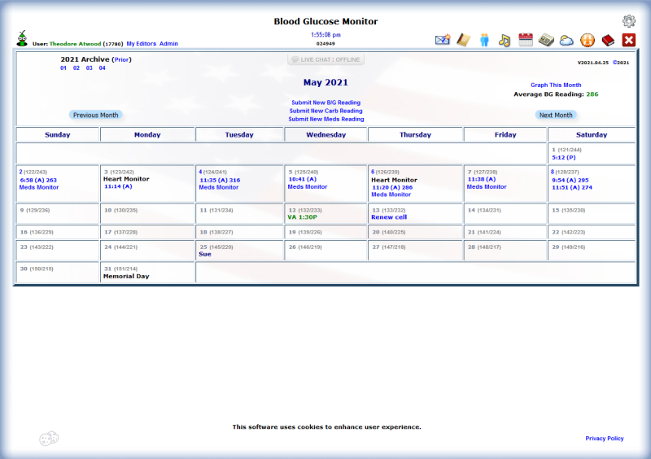Select day number 6 link
This screenshot has width=651, height=459.
[373, 172]
